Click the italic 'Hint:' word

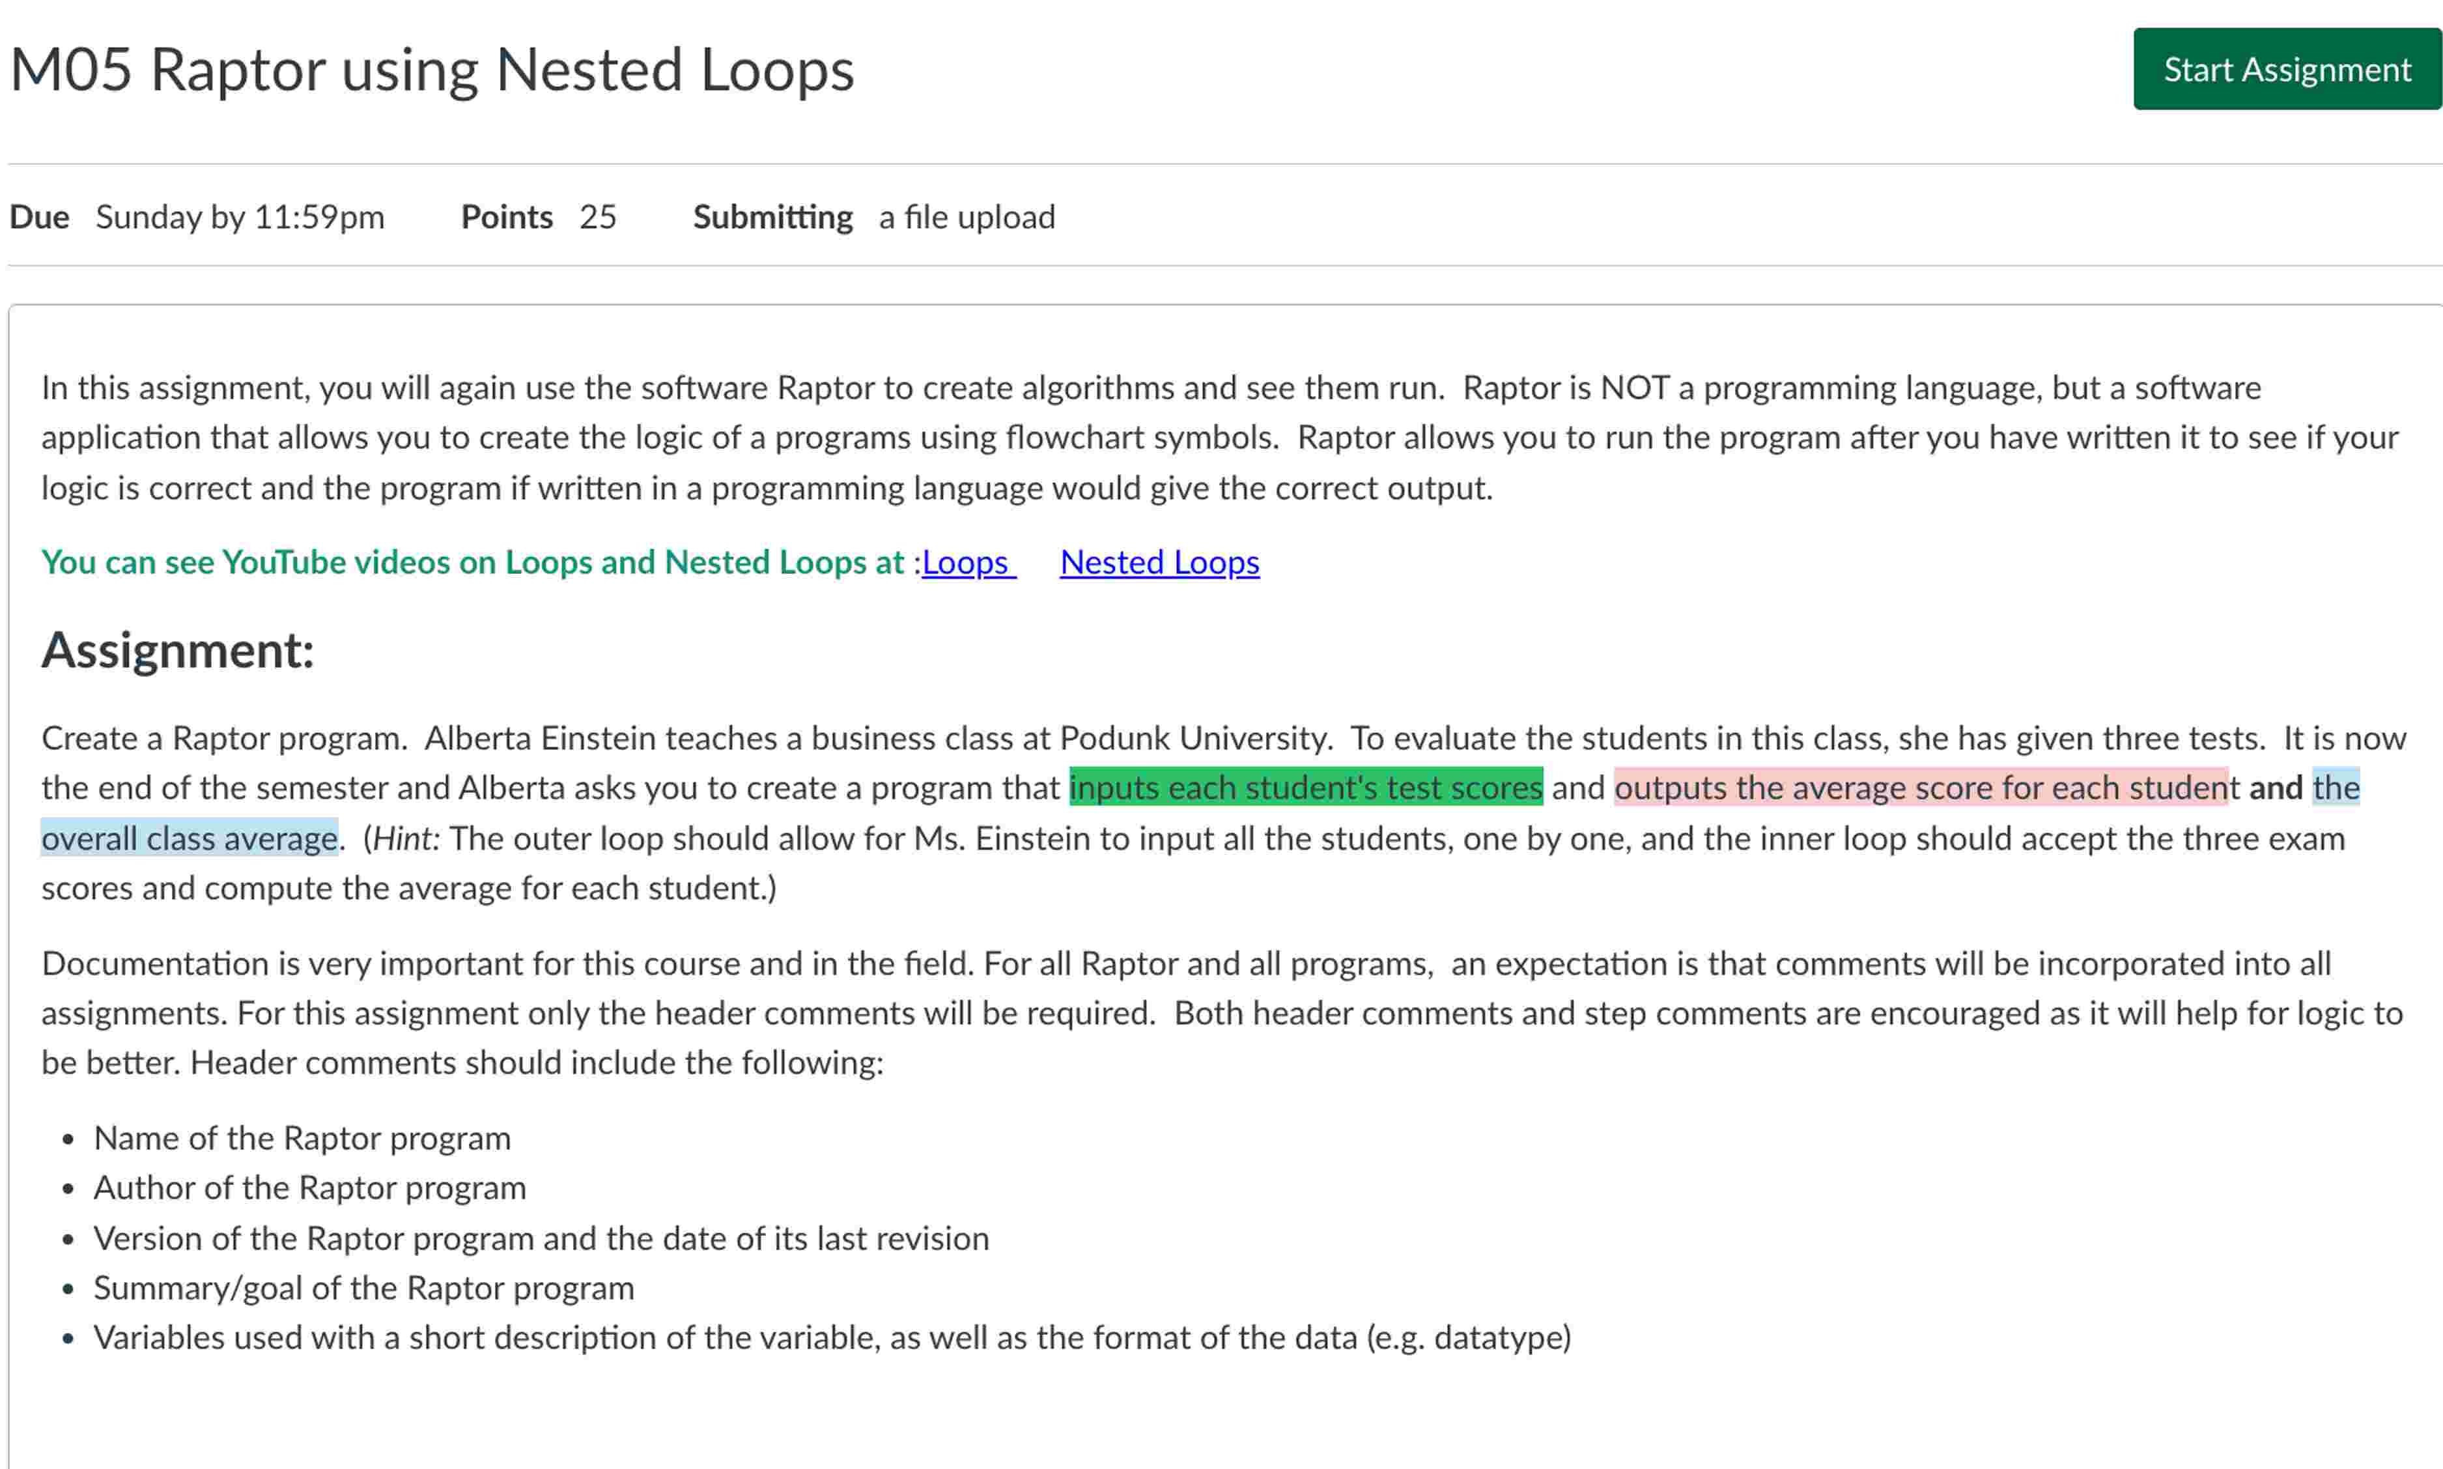404,838
